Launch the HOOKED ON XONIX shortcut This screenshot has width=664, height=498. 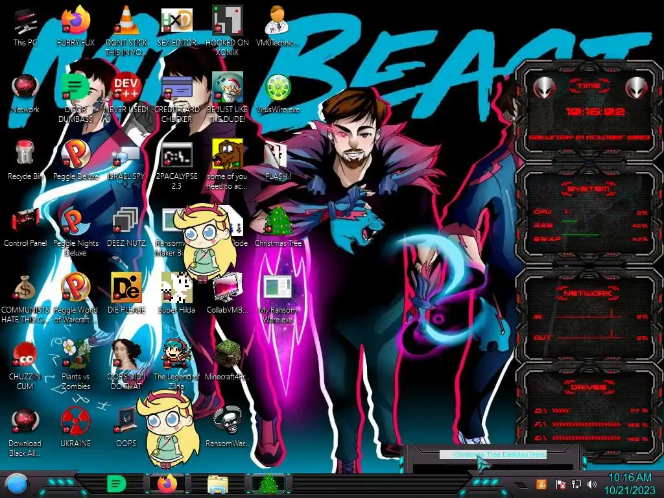[227, 30]
